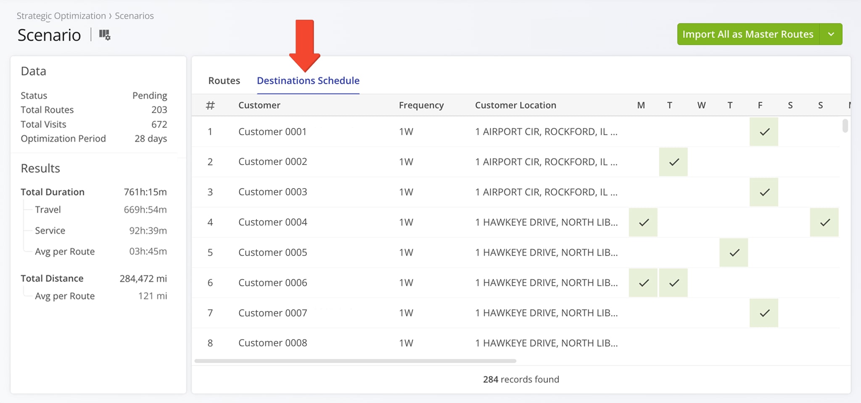Open the Strategic Optimization breadcrumb

(x=61, y=16)
